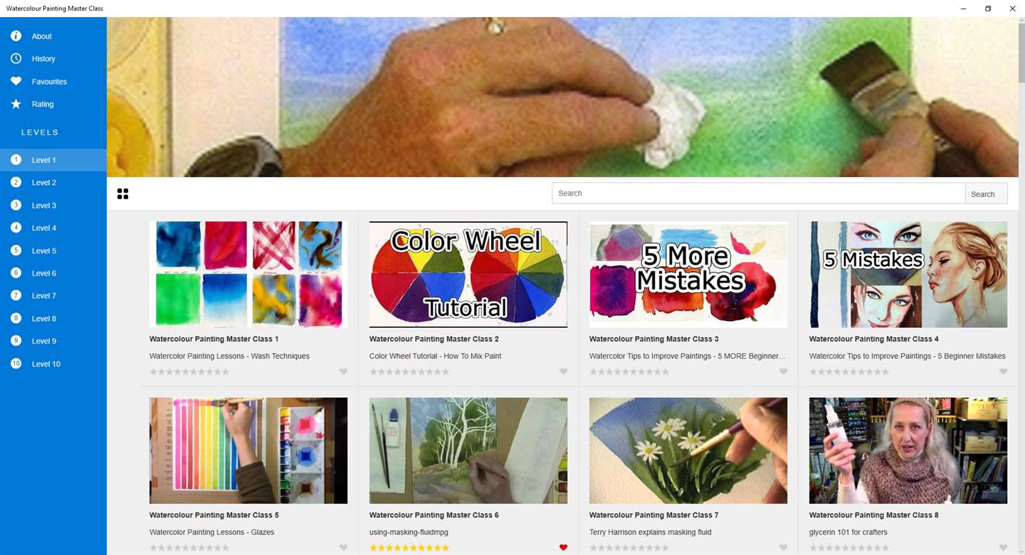The height and width of the screenshot is (555, 1025).
Task: Open History clock icon in sidebar
Action: coord(16,58)
